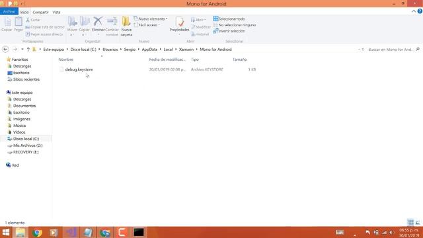Open Escritorio under Favoritos

(x=21, y=73)
